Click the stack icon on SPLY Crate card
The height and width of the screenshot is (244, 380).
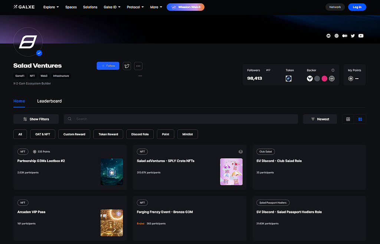[x=240, y=152]
